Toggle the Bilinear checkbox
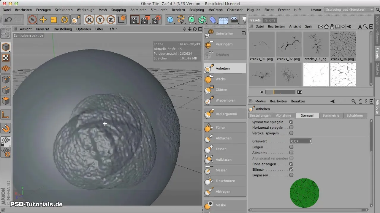The width and height of the screenshot is (380, 213). point(291,170)
